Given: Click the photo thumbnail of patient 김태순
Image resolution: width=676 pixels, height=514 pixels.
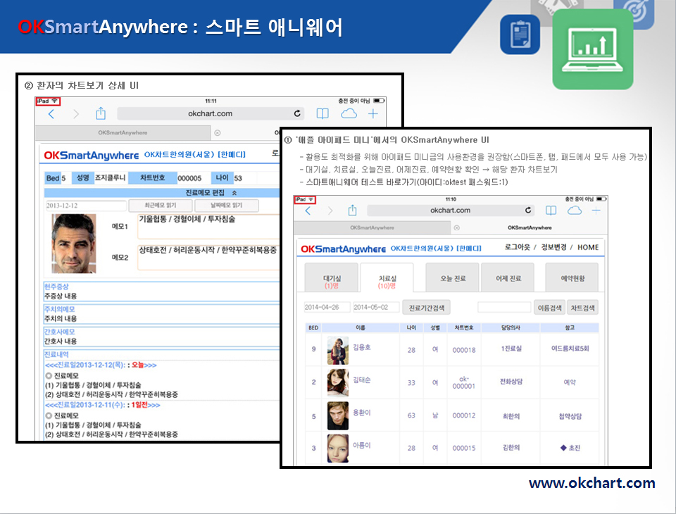Looking at the screenshot, I should [x=337, y=382].
